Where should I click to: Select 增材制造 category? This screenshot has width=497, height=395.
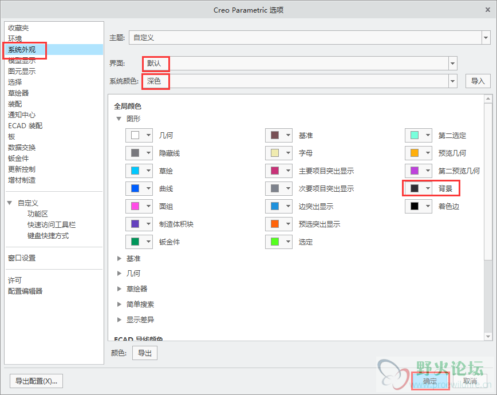coord(22,180)
